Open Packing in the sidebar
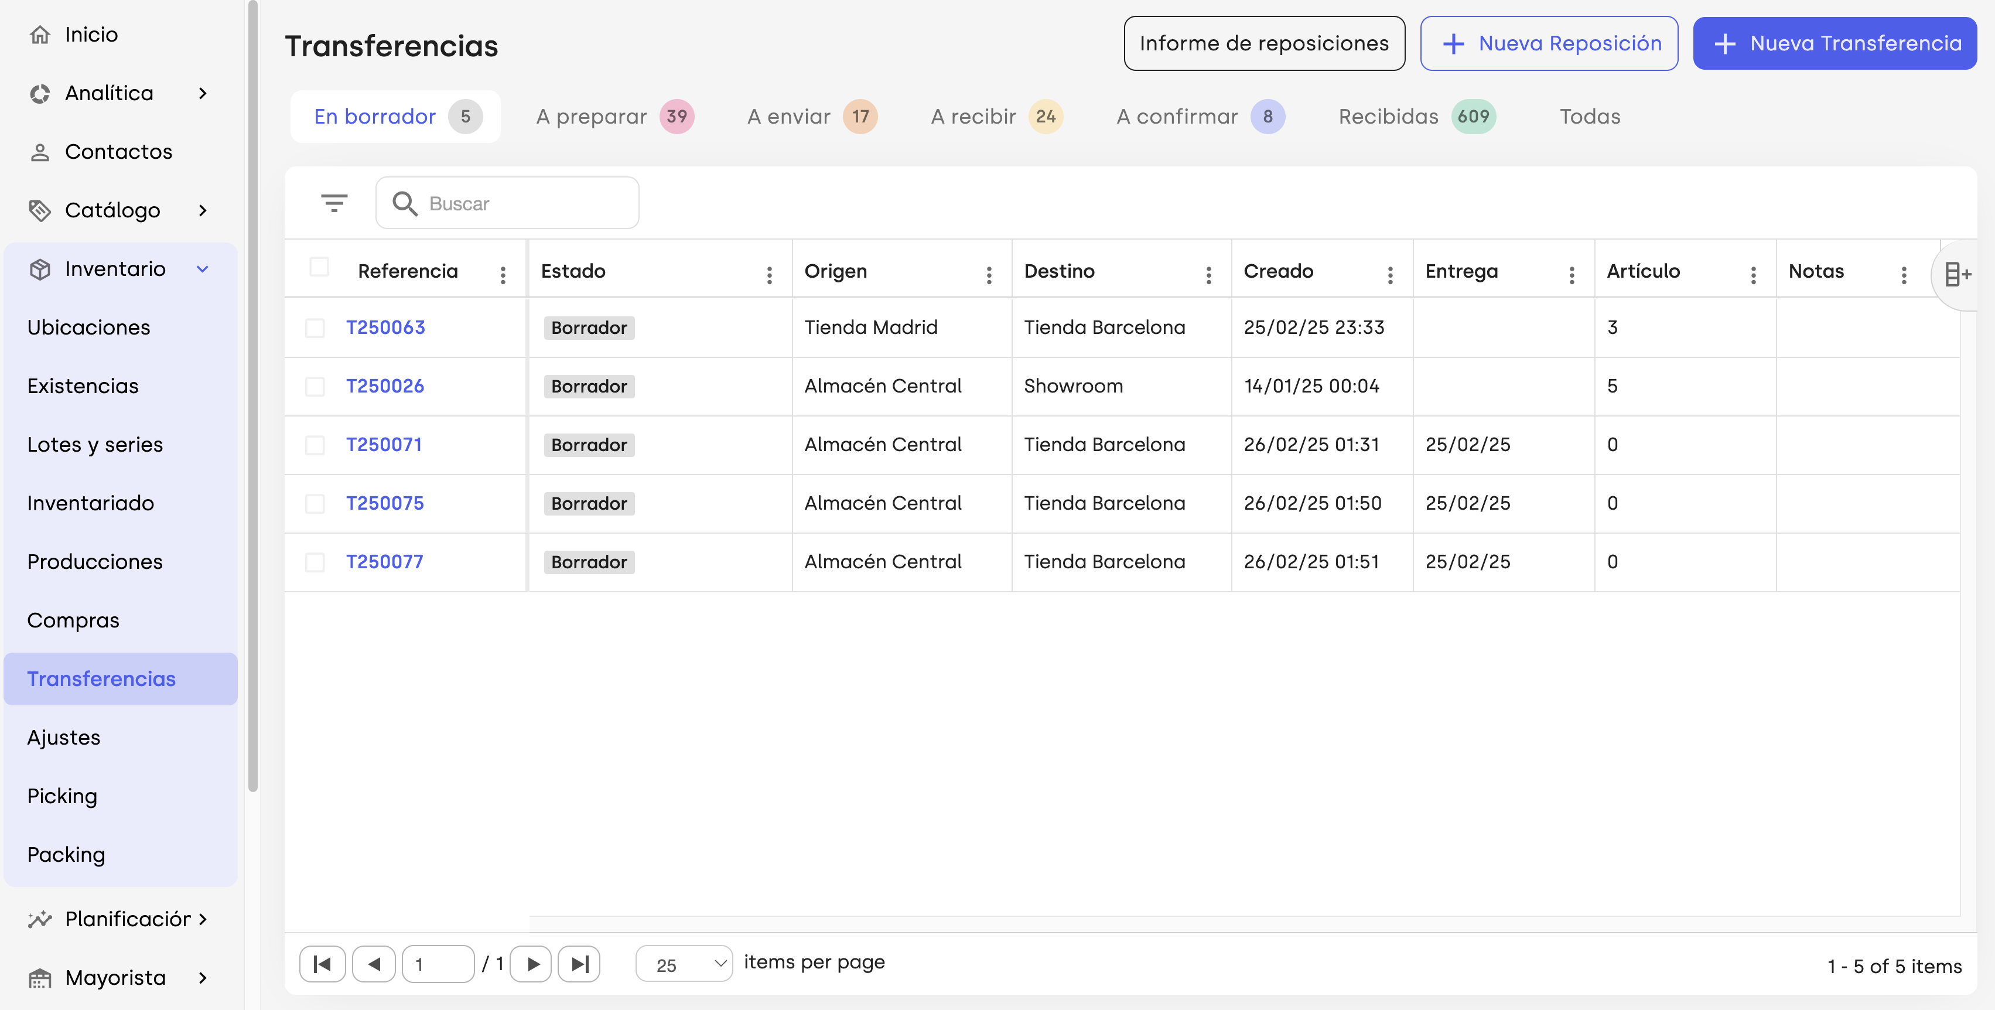Image resolution: width=1995 pixels, height=1010 pixels. (x=66, y=855)
